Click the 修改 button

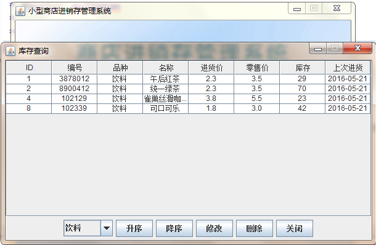click(215, 228)
